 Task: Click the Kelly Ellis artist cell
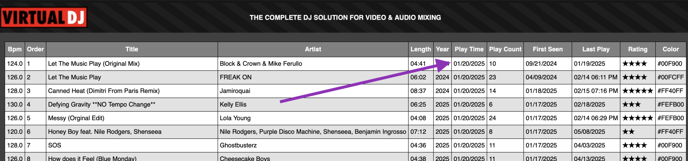pyautogui.click(x=233, y=104)
